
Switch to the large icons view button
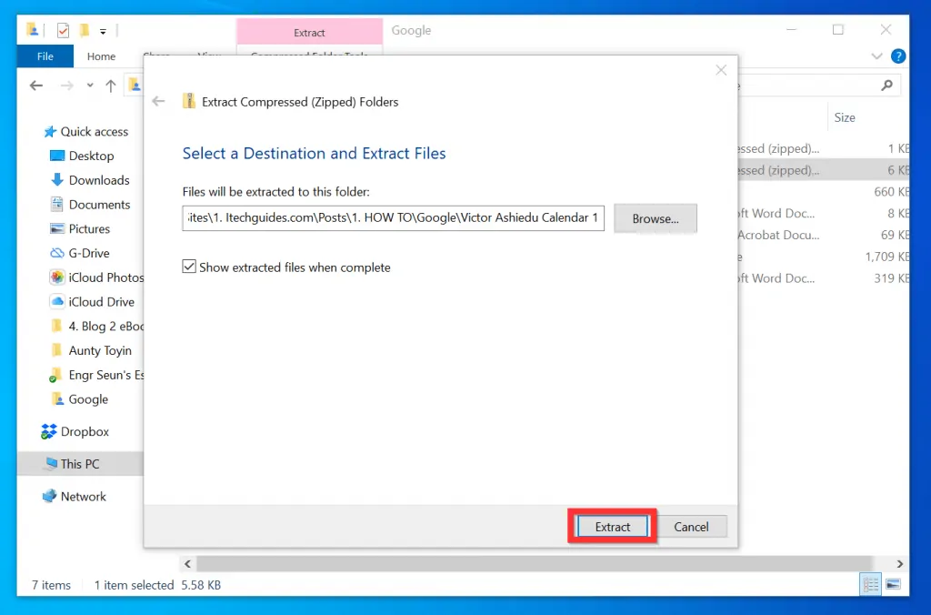(x=893, y=584)
